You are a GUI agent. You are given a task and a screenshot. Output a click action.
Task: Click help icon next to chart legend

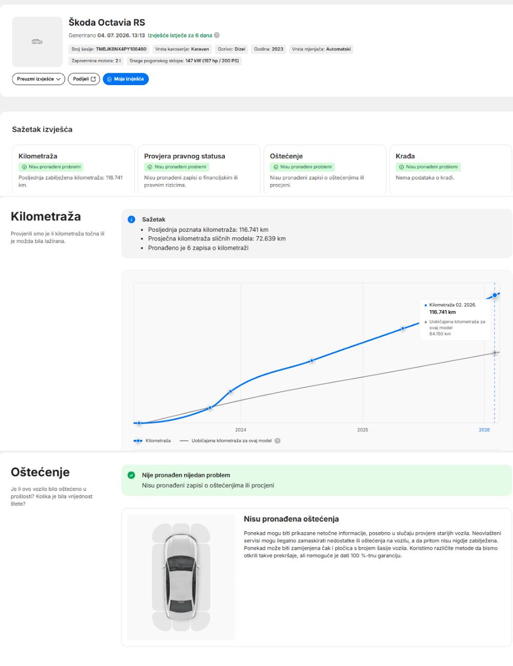[278, 441]
